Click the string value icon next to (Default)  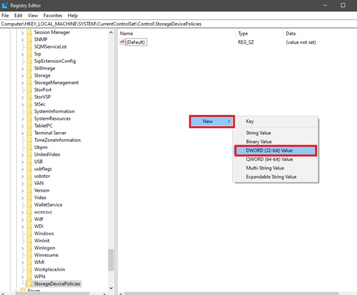pyautogui.click(x=123, y=42)
